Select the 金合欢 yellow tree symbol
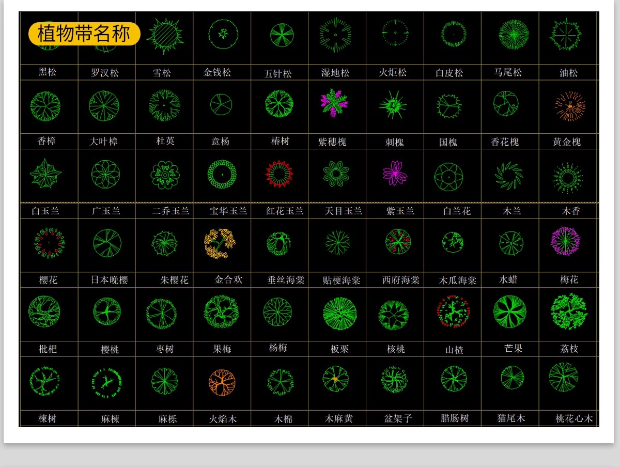This screenshot has width=620, height=467. pyautogui.click(x=220, y=243)
